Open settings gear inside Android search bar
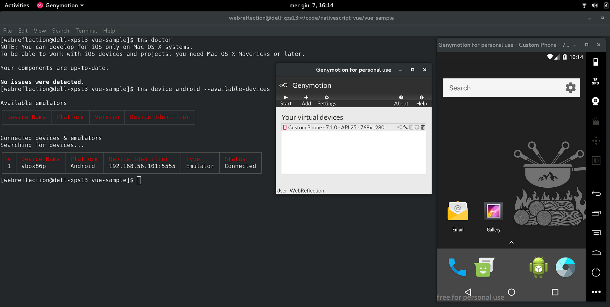This screenshot has width=610, height=307. click(x=571, y=88)
